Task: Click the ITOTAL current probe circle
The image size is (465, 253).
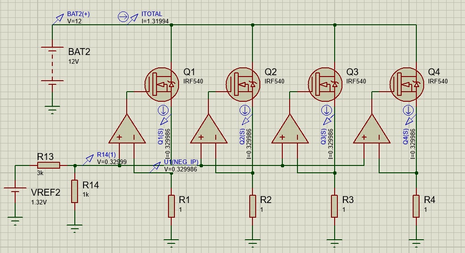Action: click(123, 17)
